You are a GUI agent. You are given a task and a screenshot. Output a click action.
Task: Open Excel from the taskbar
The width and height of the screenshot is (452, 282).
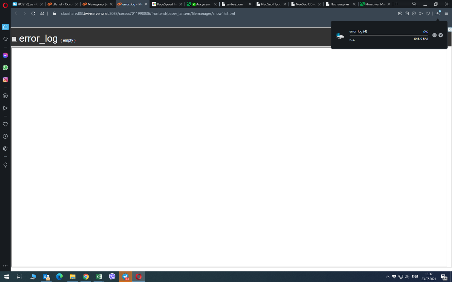pos(99,277)
